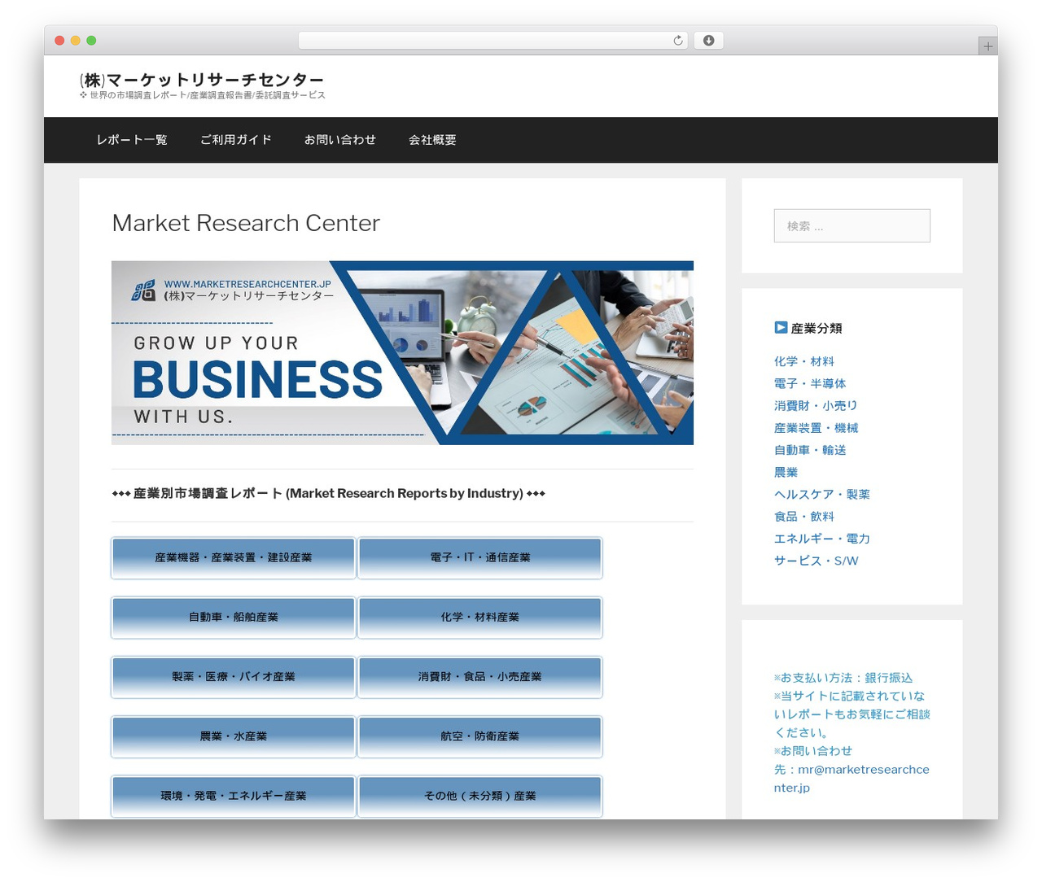The width and height of the screenshot is (1042, 882).
Task: Open the 消費財・食品・小売産業 button
Action: point(480,676)
